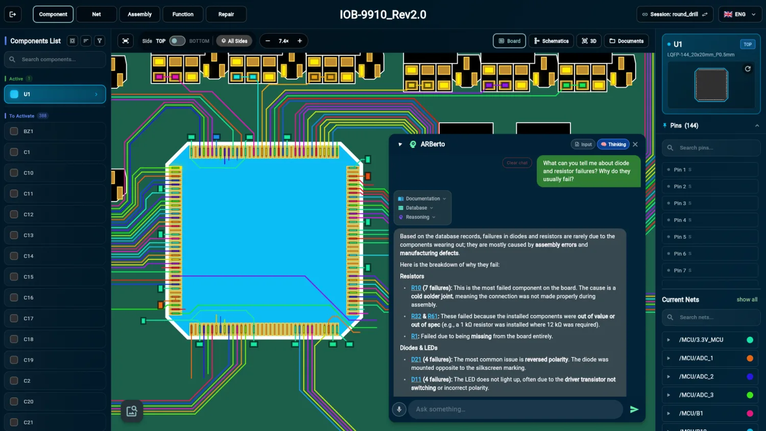The width and height of the screenshot is (766, 431).
Task: Check the BZ1 component checkbox
Action: click(14, 131)
